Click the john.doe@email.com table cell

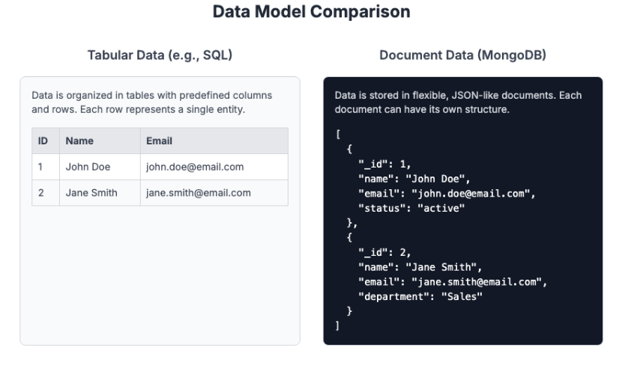tap(214, 167)
